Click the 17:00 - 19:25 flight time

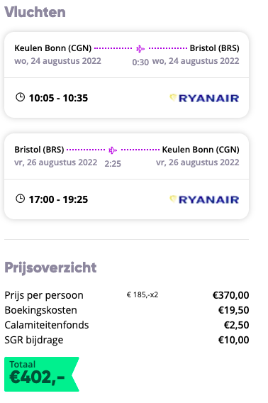click(58, 199)
